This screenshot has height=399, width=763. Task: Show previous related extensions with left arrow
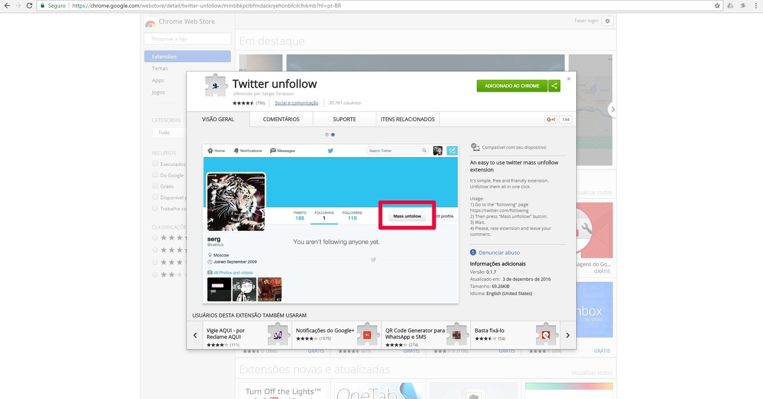pyautogui.click(x=195, y=335)
